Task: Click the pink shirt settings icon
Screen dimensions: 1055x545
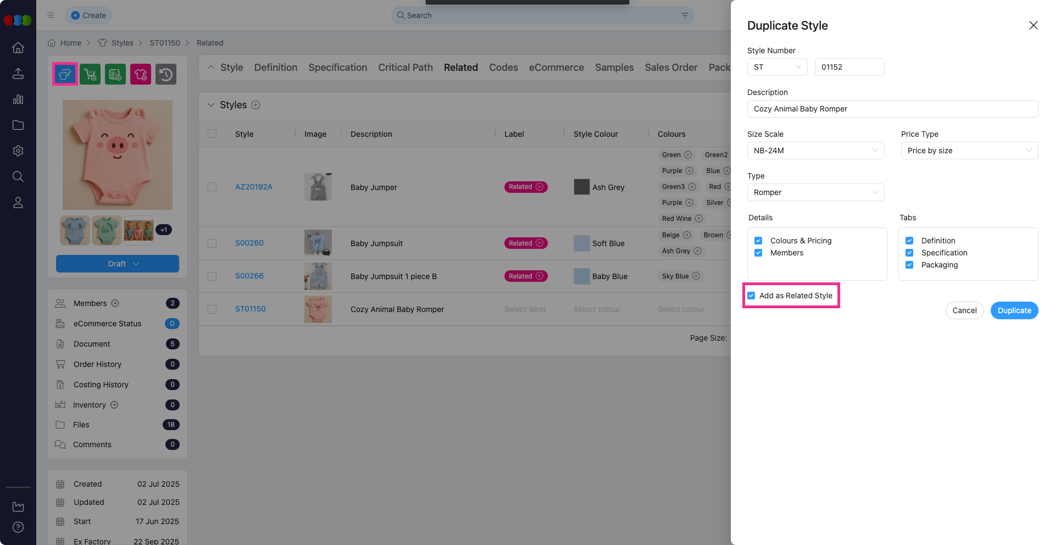Action: point(141,74)
